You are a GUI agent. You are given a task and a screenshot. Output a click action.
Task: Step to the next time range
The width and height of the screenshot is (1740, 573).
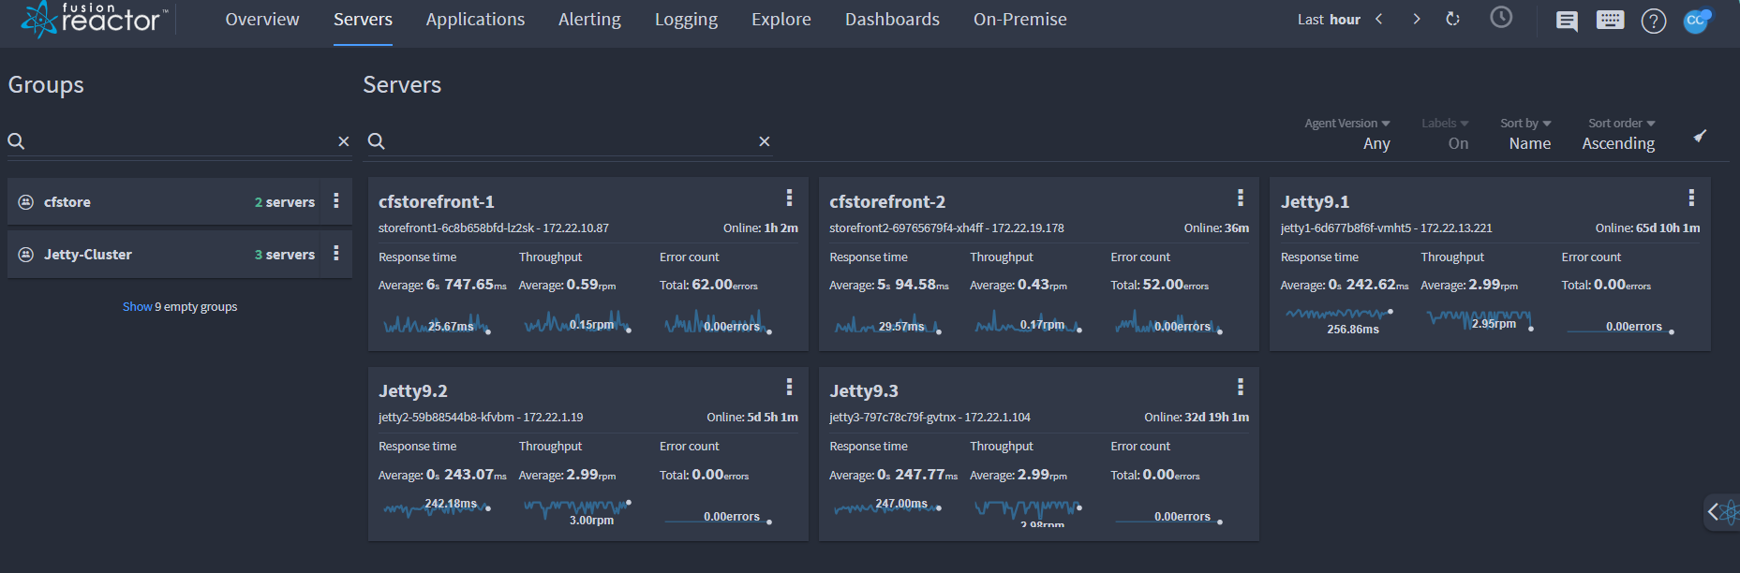(x=1417, y=19)
